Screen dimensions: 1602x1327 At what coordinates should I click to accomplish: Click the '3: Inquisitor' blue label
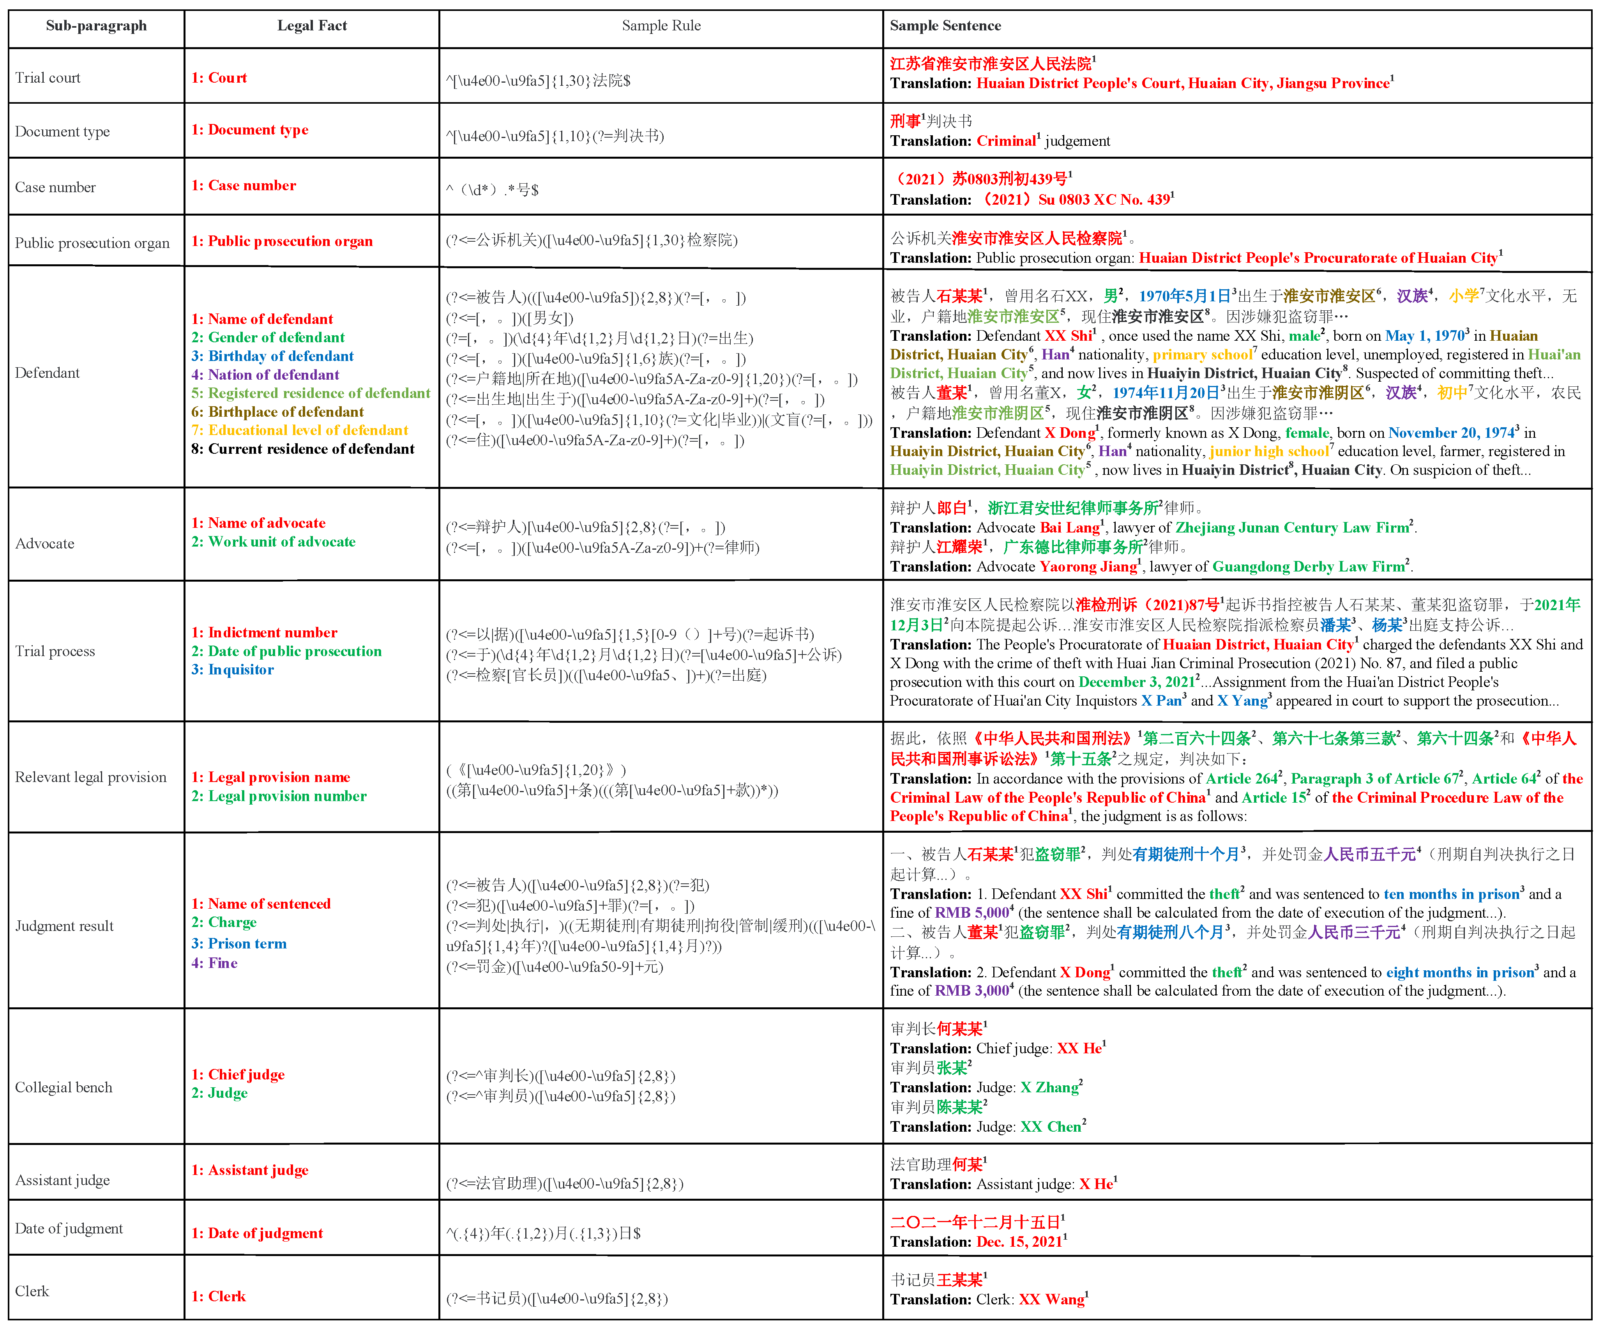[232, 670]
